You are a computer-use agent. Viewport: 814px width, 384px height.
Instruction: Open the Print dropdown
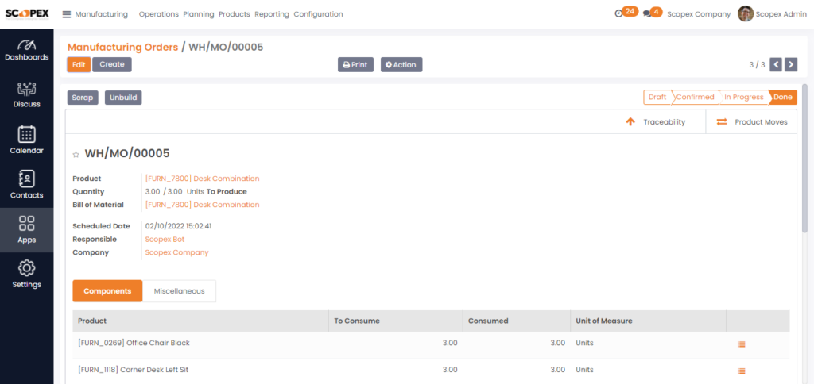pyautogui.click(x=355, y=65)
